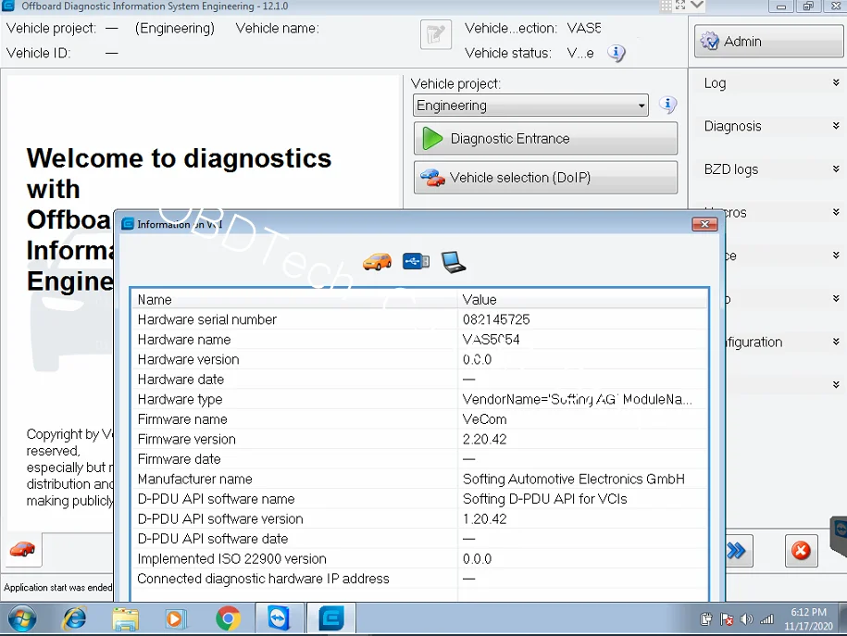Screen dimensions: 847x636
Task: Click the grid icon in the title bar
Action: [x=666, y=6]
